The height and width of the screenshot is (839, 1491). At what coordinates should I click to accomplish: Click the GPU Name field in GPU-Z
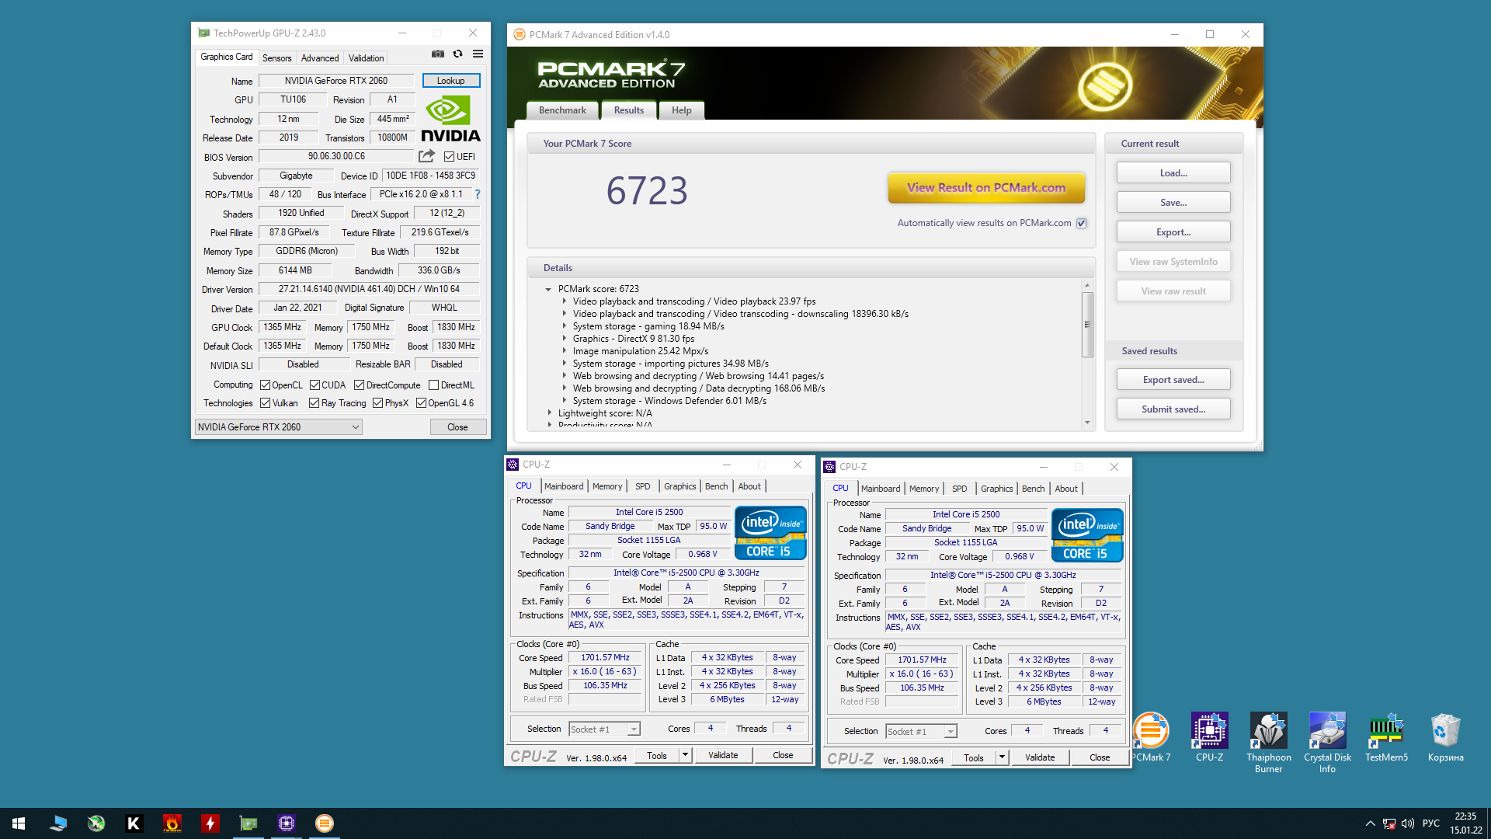(335, 81)
